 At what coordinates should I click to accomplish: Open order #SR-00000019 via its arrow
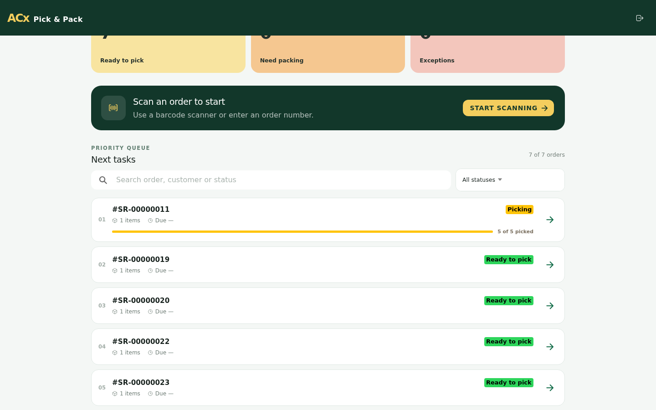click(550, 265)
